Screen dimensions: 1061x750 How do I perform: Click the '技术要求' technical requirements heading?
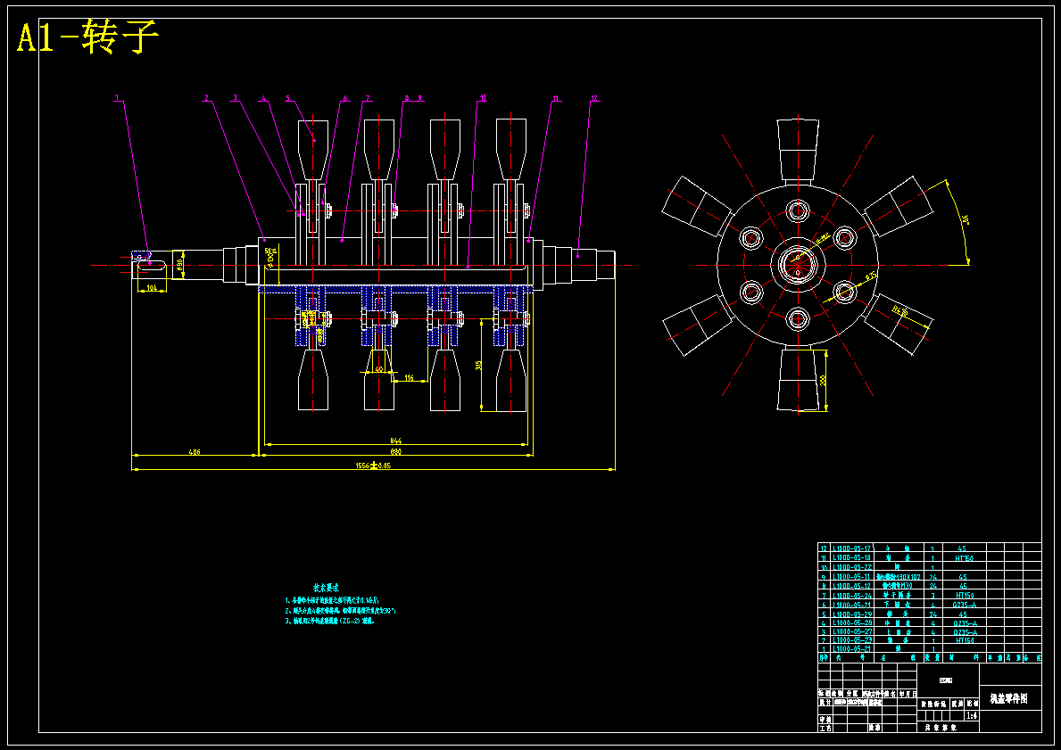326,588
